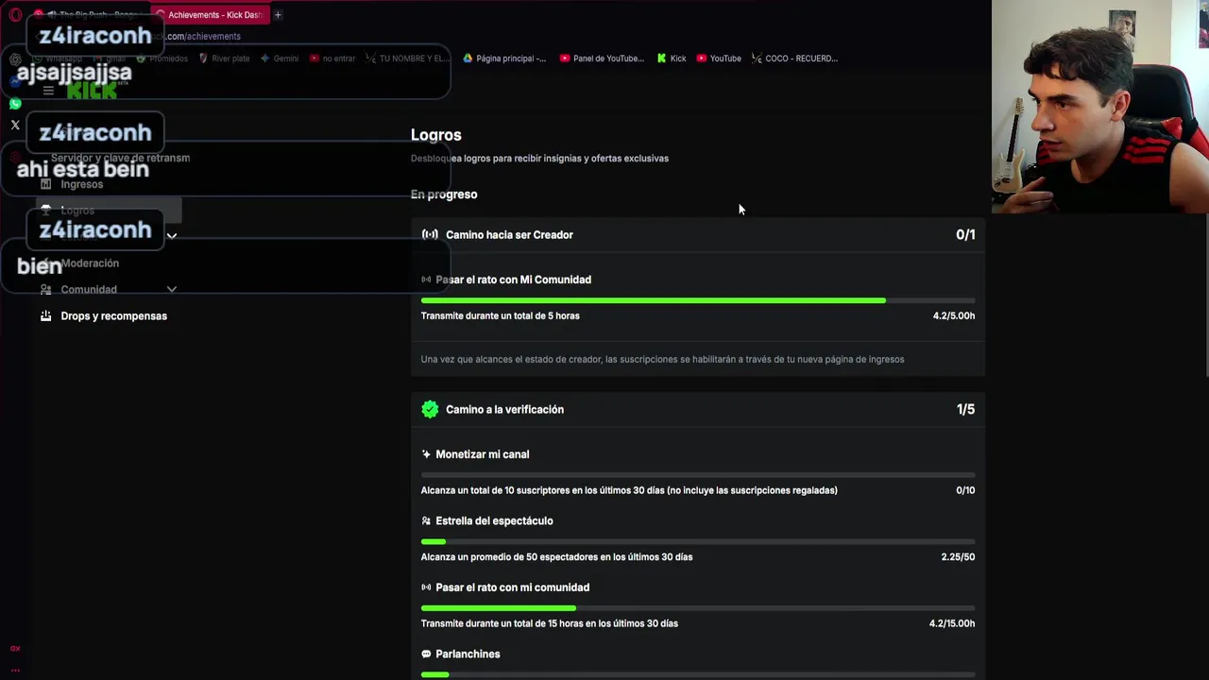Toggle the hamburger menu next to Kick logo

[x=48, y=91]
